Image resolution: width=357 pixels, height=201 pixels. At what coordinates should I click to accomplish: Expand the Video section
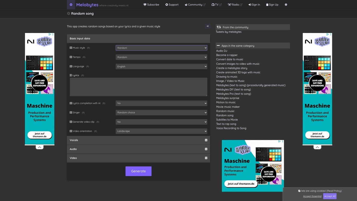(x=206, y=158)
